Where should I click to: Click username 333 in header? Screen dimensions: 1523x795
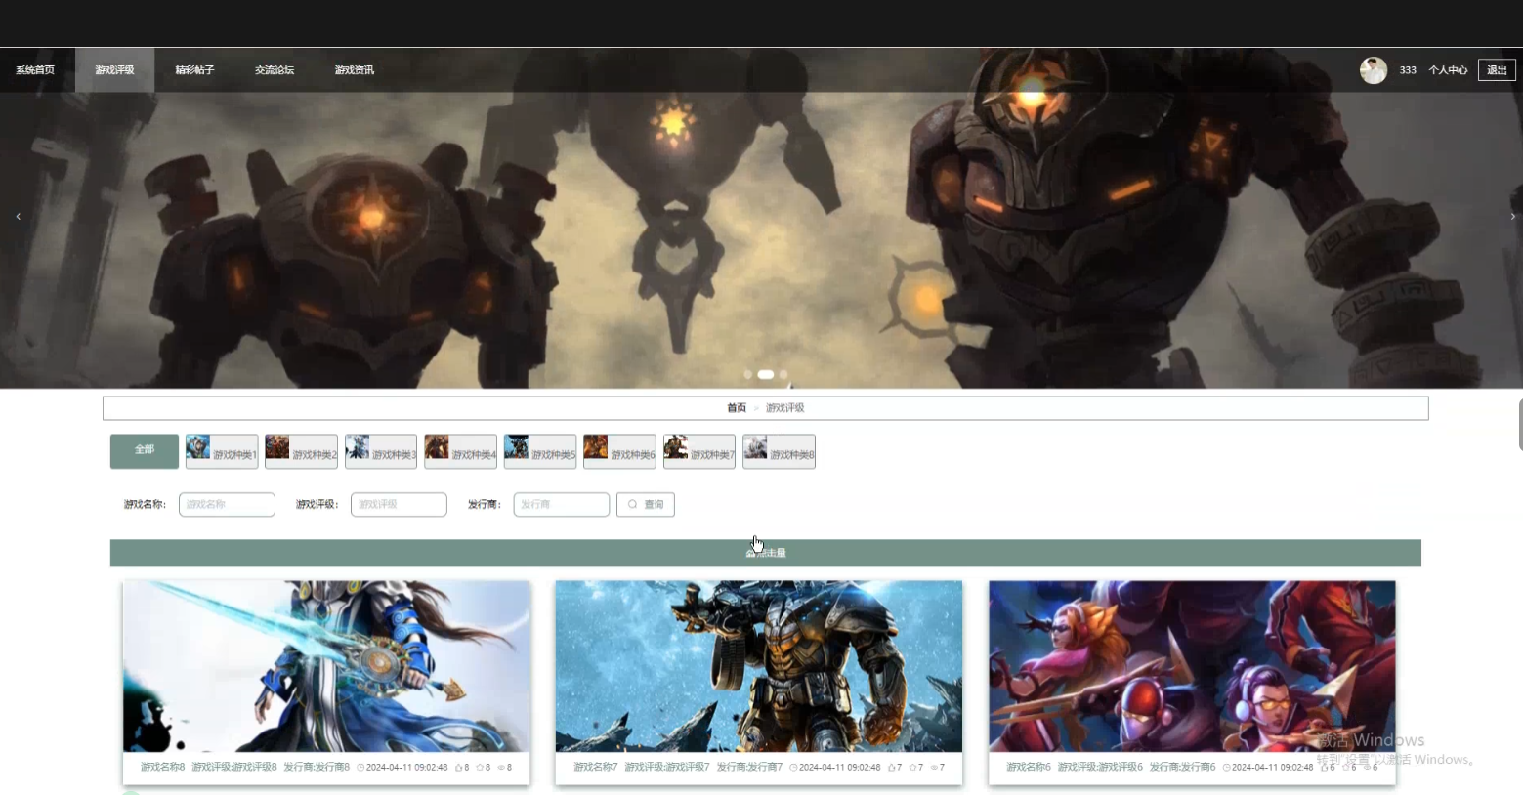click(1408, 70)
